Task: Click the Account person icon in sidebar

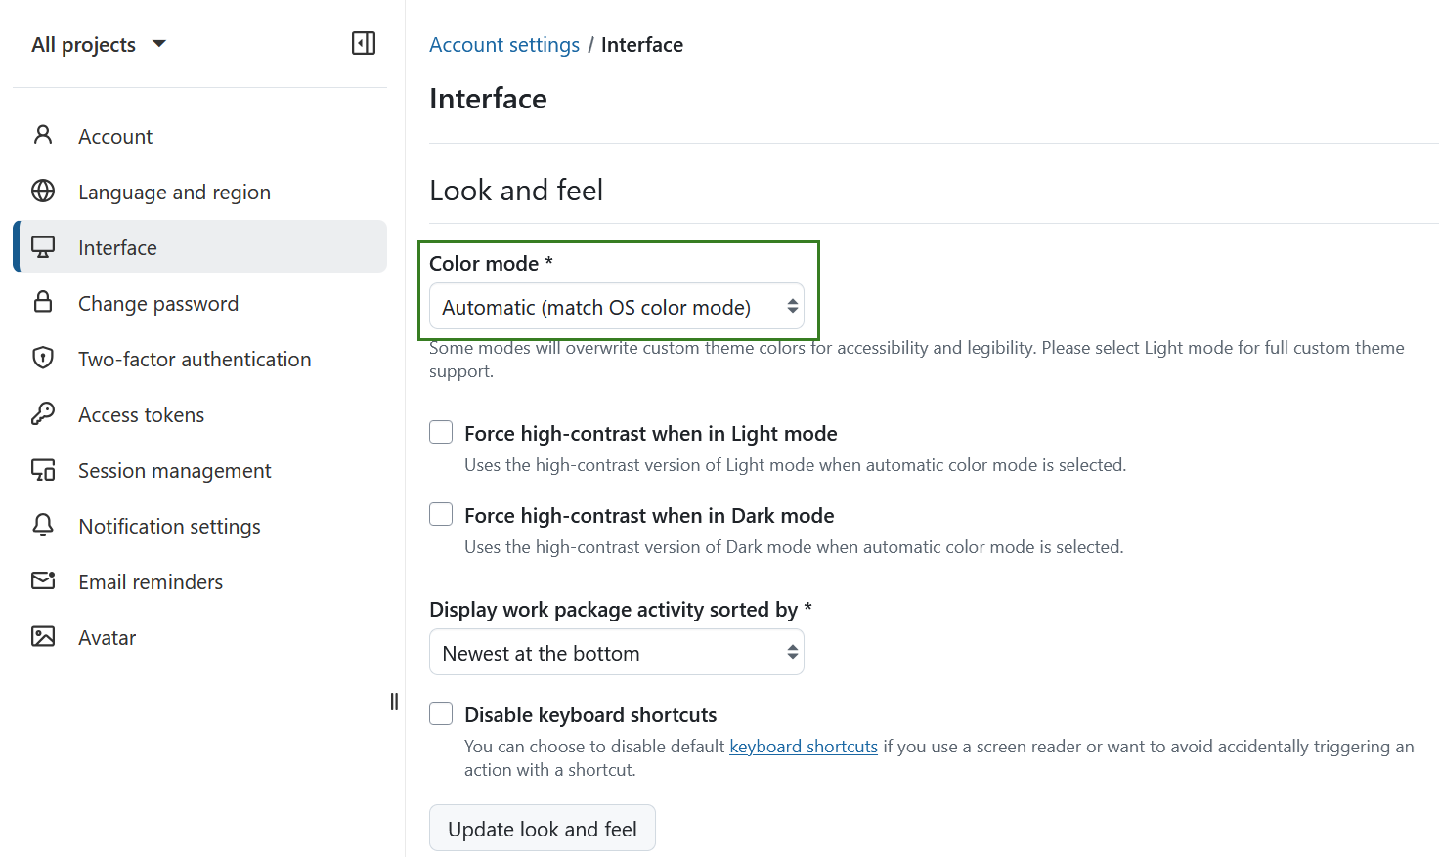Action: click(x=43, y=135)
